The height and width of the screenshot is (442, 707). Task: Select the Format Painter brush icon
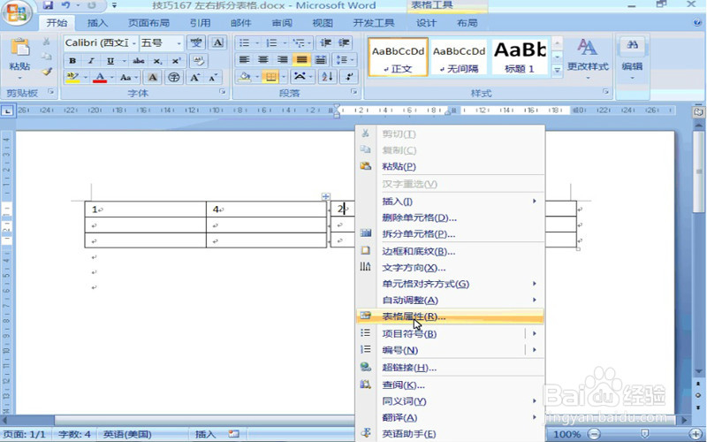click(x=47, y=72)
